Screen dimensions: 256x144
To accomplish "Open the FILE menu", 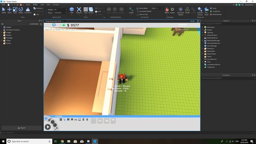I will click(x=3, y=5).
